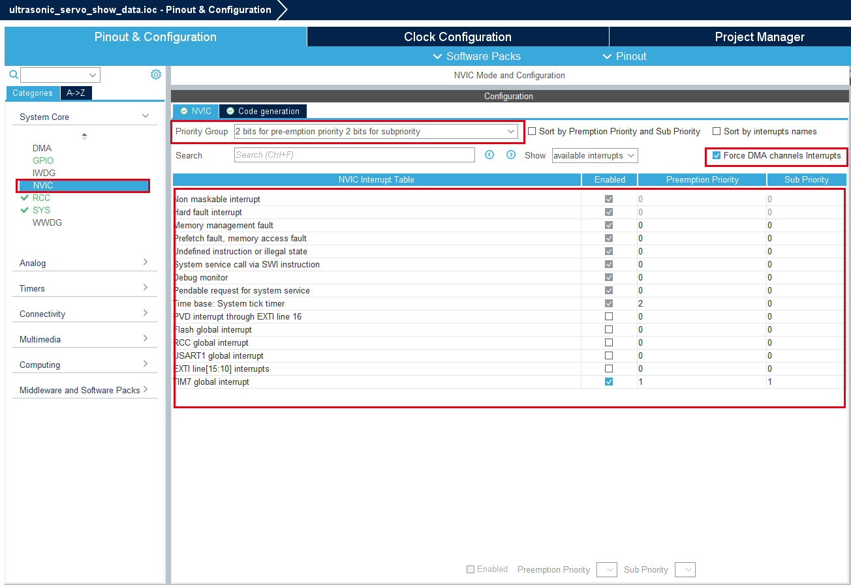Select the Pinout & Configuration tab
The width and height of the screenshot is (851, 587).
pyautogui.click(x=155, y=37)
